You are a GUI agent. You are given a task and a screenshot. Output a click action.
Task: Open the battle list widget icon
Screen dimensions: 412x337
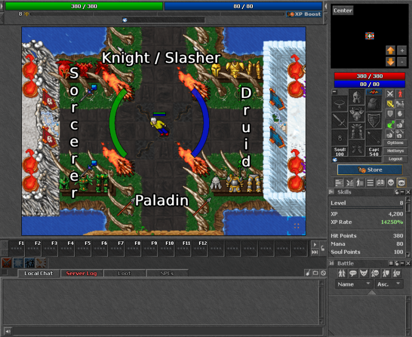[350, 183]
